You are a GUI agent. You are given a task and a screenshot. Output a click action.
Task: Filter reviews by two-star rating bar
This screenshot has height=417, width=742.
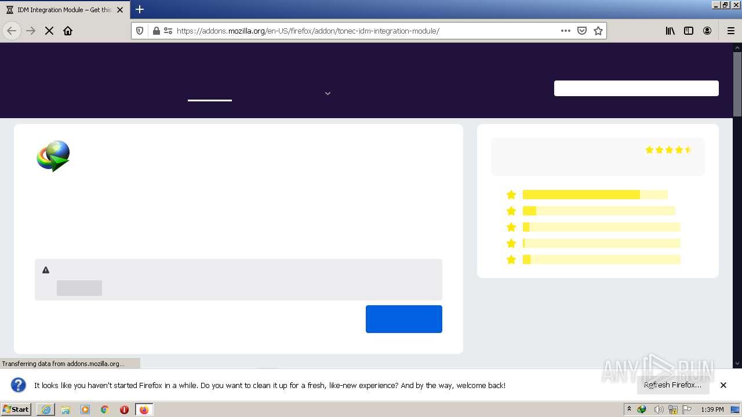pyautogui.click(x=601, y=243)
